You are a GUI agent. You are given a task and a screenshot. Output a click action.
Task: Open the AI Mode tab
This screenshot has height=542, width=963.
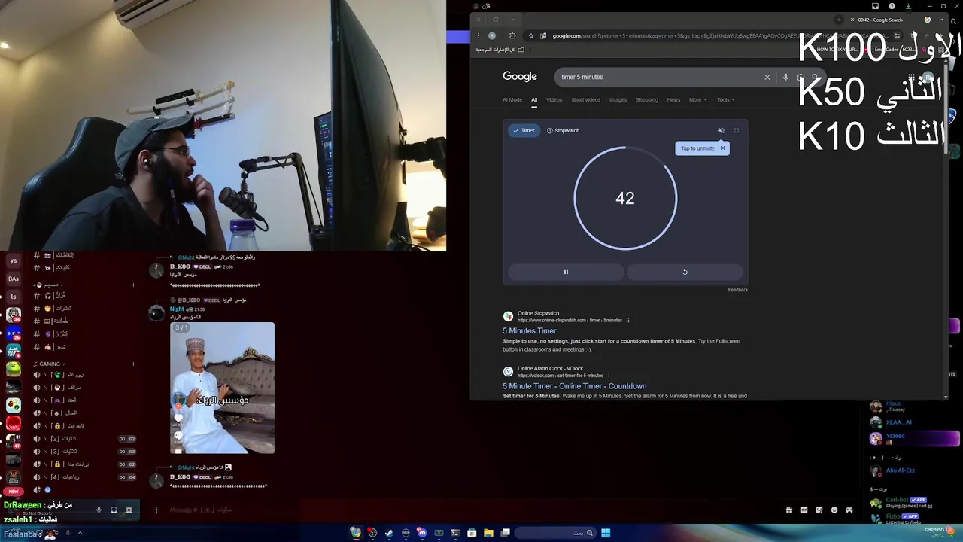click(x=512, y=99)
